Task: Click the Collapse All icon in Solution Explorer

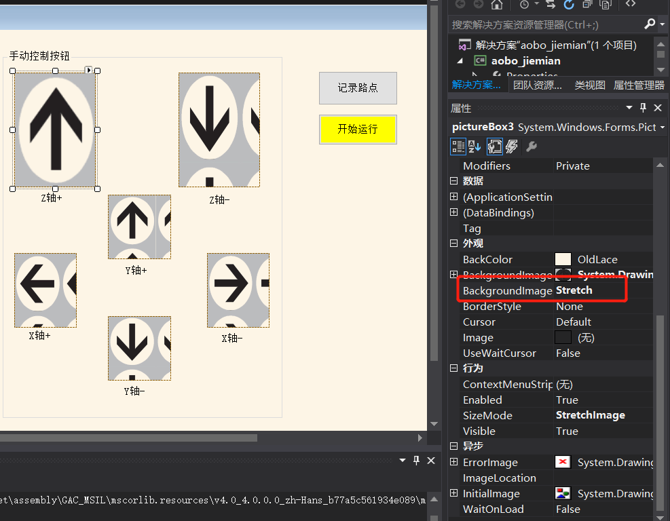Action: (587, 6)
